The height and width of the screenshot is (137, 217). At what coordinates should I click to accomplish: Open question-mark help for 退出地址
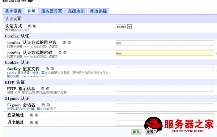coord(32,123)
